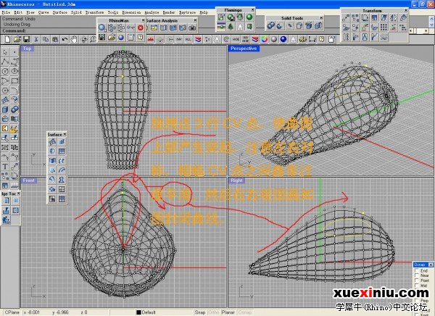Enable the Near object snap checkbox
The width and height of the screenshot is (435, 316).
tap(416, 275)
